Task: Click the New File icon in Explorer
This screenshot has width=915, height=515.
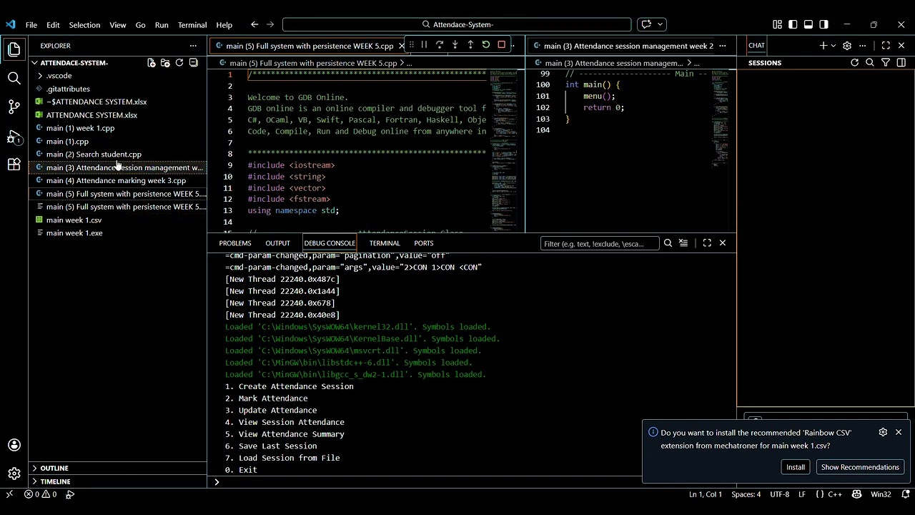Action: [x=152, y=63]
